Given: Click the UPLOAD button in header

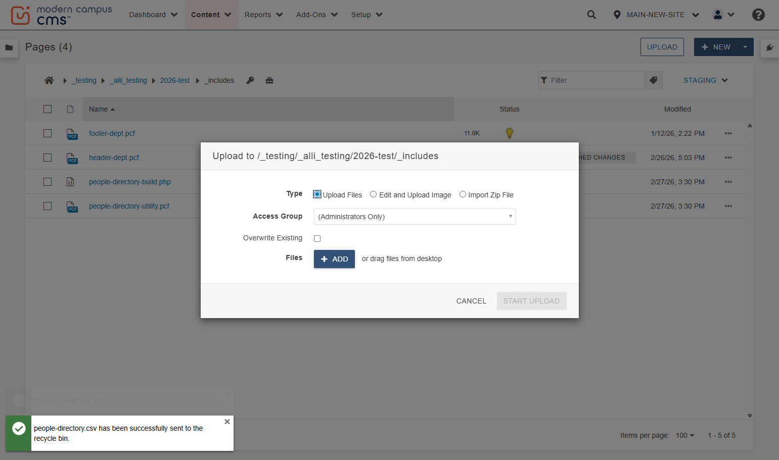Looking at the screenshot, I should point(662,47).
